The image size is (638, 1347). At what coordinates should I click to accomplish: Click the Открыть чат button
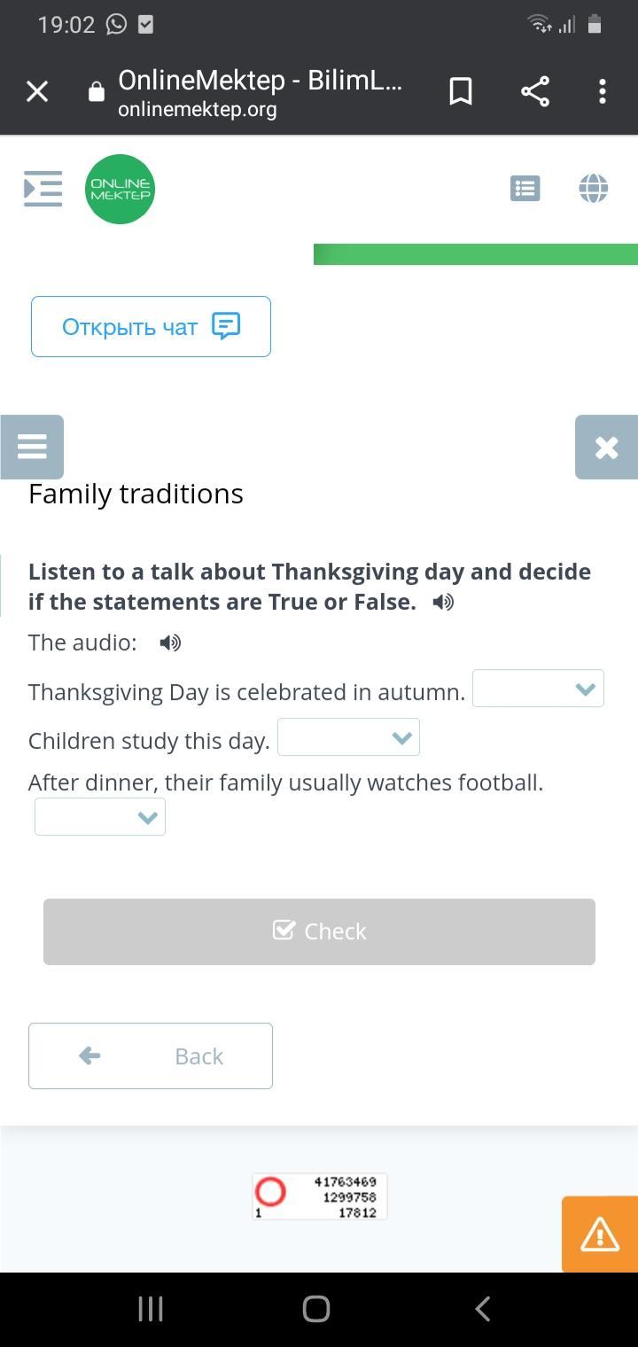(151, 327)
